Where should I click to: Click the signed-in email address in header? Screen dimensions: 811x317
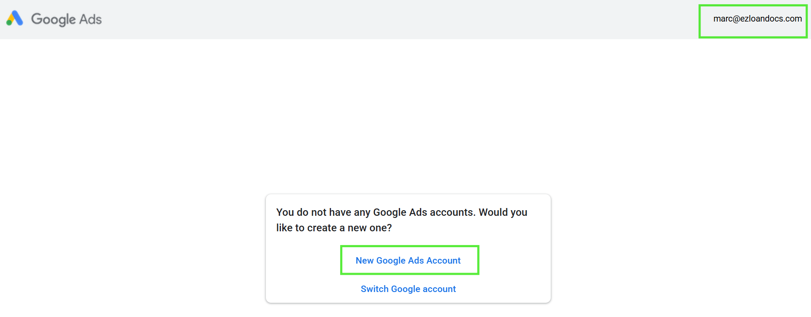[757, 19]
